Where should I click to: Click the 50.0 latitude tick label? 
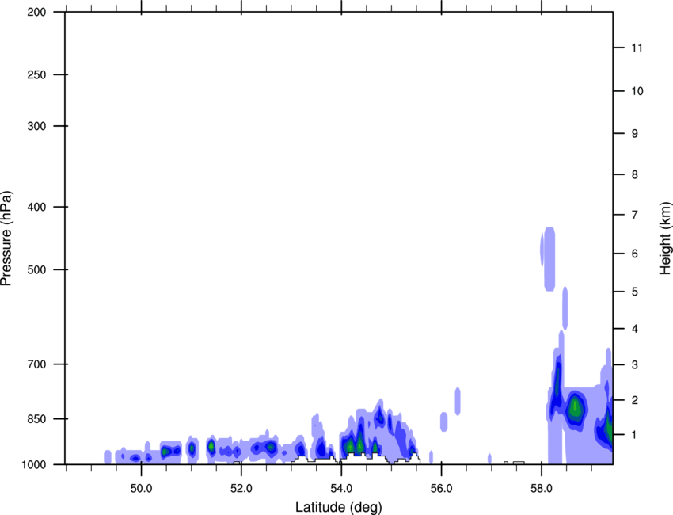click(x=142, y=488)
